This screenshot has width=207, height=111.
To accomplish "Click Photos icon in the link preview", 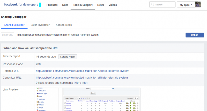I will pyautogui.click(x=38, y=105).
